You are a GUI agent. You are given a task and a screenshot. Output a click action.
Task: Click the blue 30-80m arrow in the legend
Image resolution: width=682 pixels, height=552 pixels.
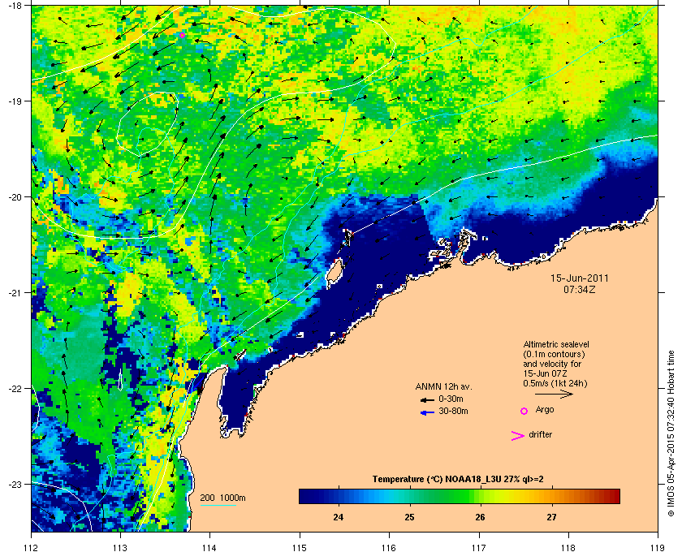coord(427,412)
